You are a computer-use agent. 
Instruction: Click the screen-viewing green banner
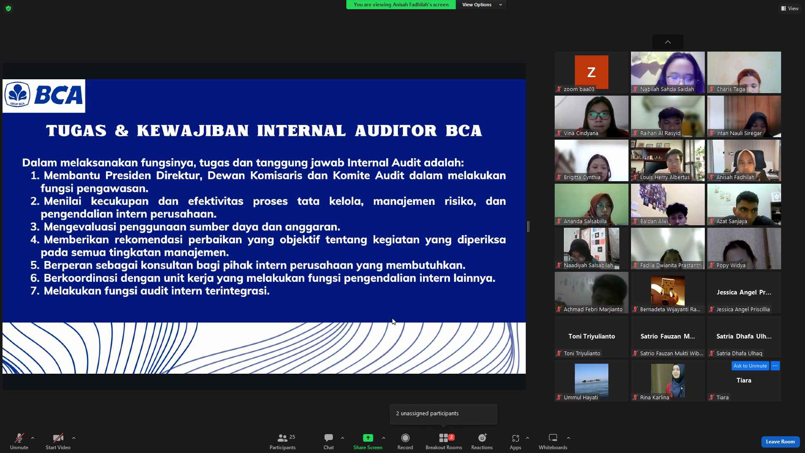point(401,5)
